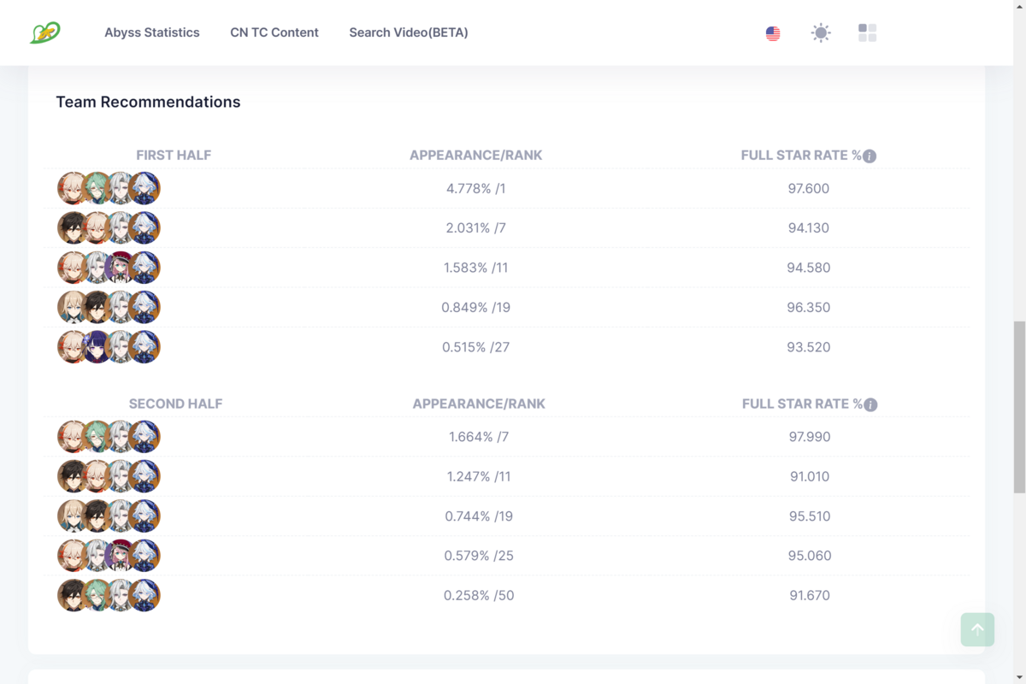The image size is (1026, 684).
Task: Click the 97.600 full star rate
Action: coord(809,189)
